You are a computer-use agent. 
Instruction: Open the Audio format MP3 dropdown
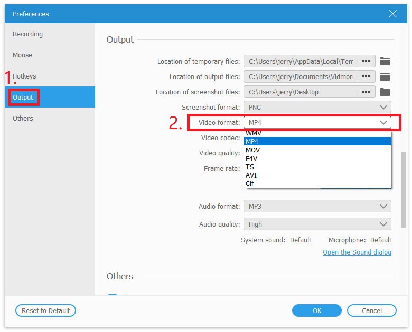(x=317, y=207)
